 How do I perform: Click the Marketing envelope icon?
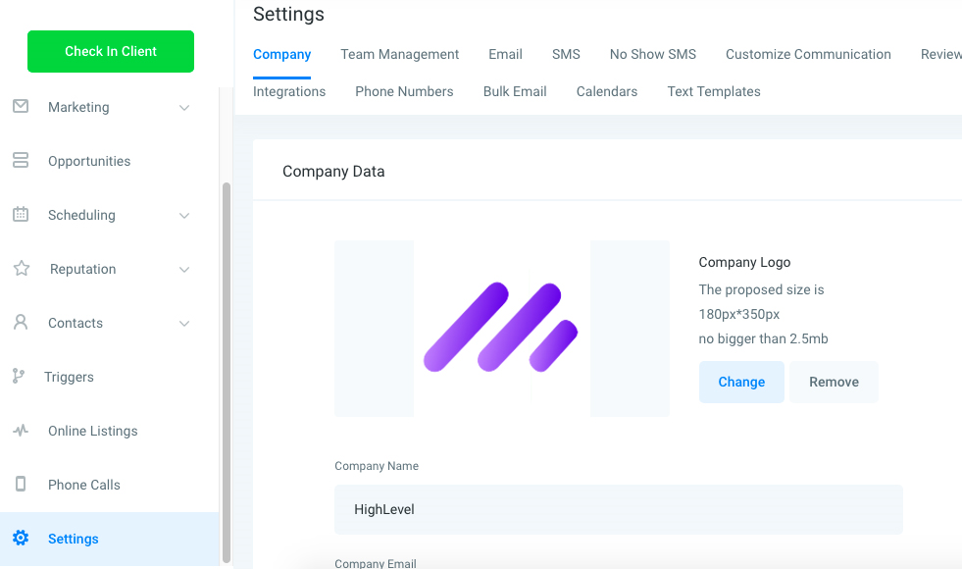pyautogui.click(x=21, y=106)
